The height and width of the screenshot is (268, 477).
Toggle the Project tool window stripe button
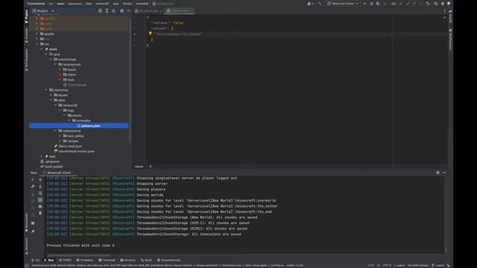click(27, 16)
